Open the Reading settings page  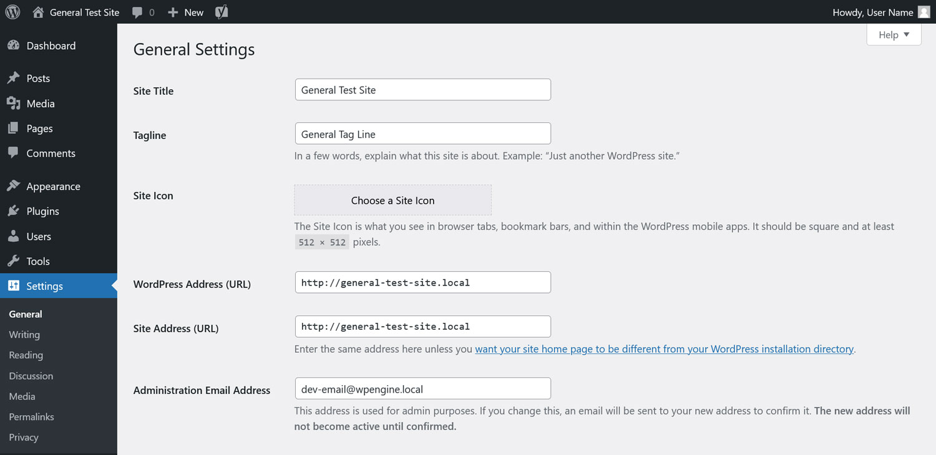point(26,355)
